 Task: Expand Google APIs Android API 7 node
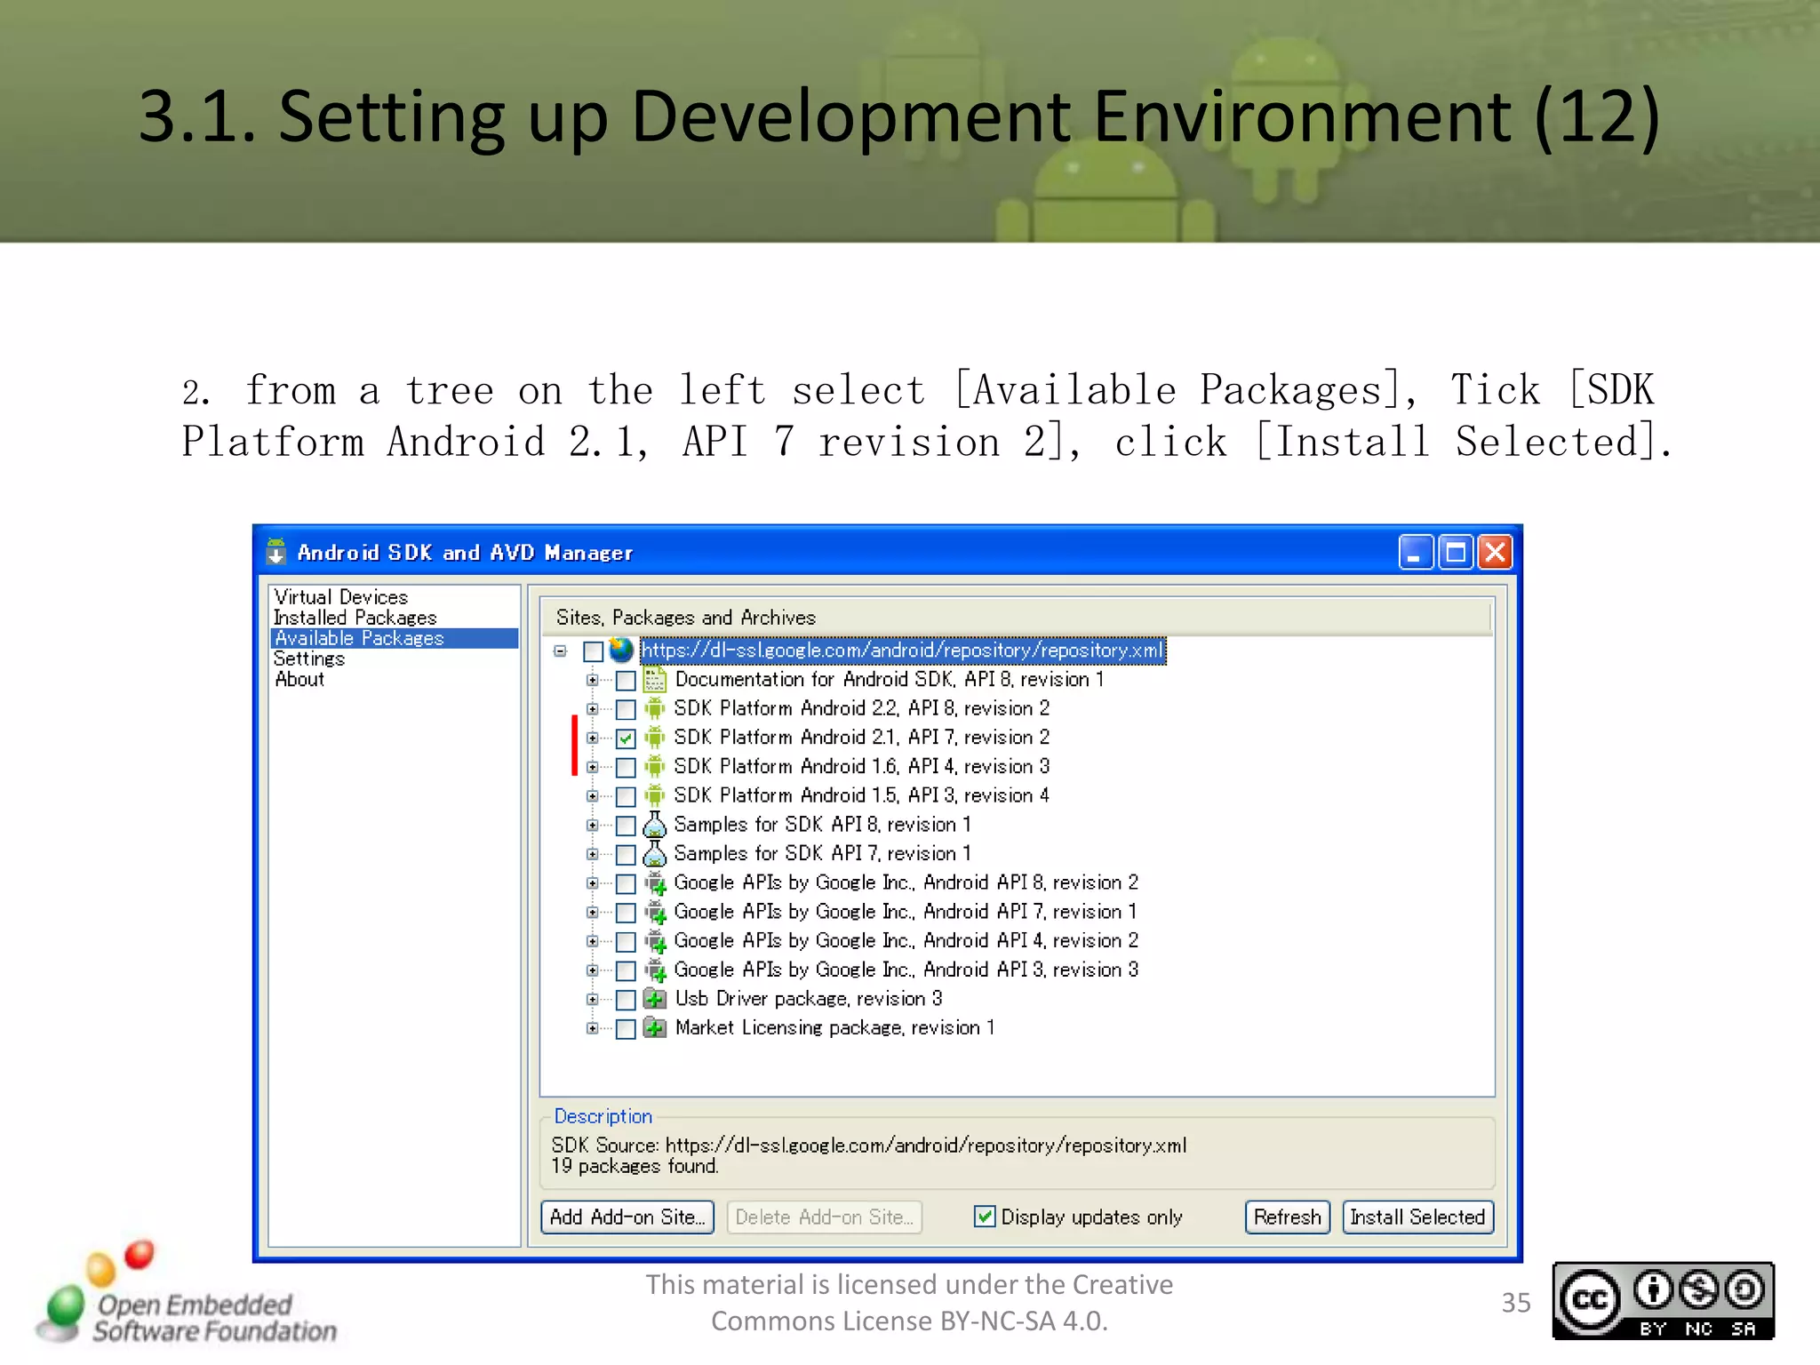592,912
